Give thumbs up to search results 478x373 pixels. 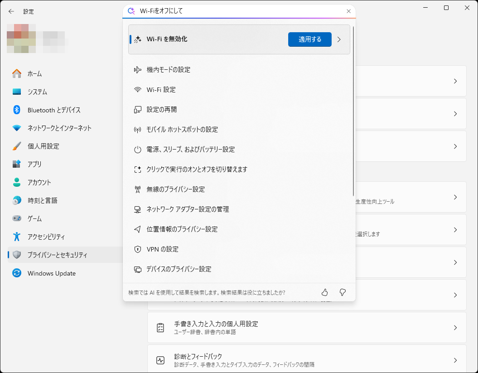324,292
